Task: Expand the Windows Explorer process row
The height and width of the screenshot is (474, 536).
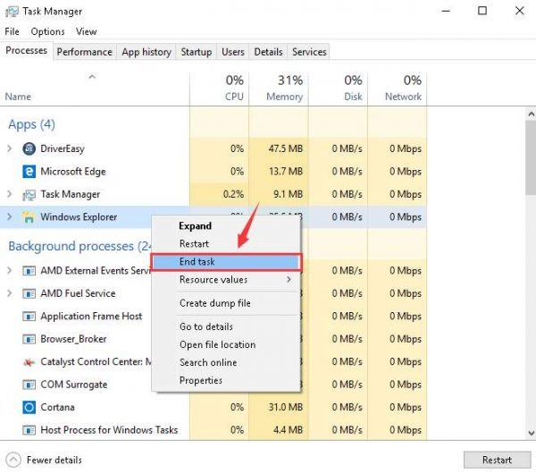Action: coord(10,216)
